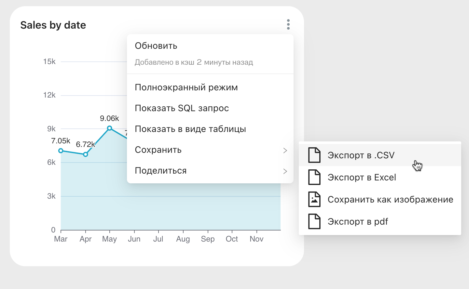Open the Сохранить menu item
Image resolution: width=469 pixels, height=289 pixels.
point(158,150)
